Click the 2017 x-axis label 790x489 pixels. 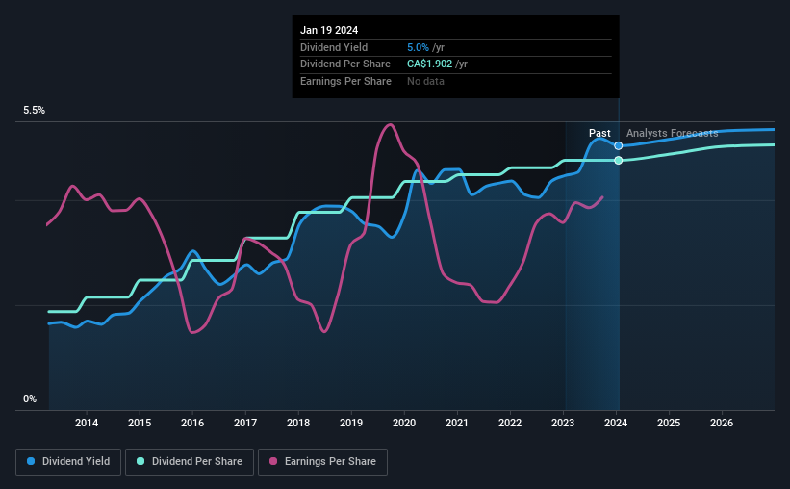245,423
